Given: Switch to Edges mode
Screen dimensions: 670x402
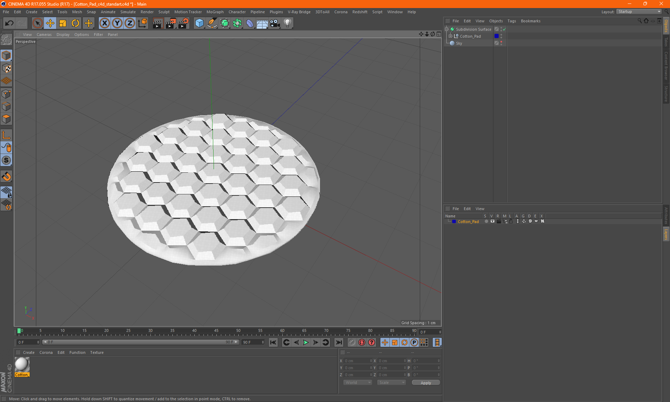Looking at the screenshot, I should click(6, 106).
